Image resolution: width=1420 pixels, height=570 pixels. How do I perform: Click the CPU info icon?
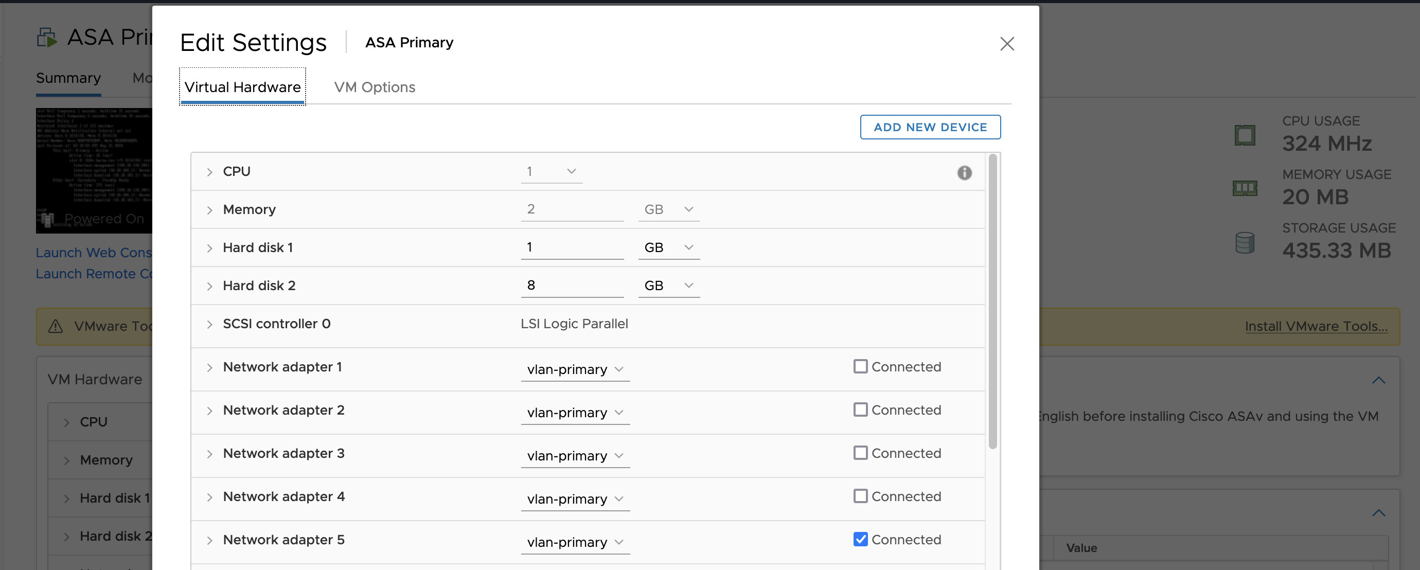[x=964, y=172]
